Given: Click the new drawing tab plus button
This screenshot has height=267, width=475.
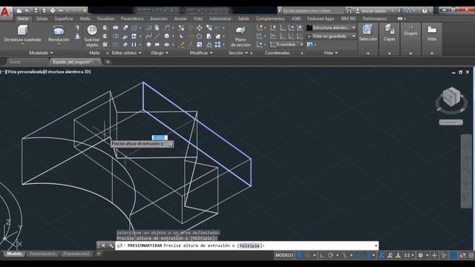Looking at the screenshot, I should [x=108, y=62].
